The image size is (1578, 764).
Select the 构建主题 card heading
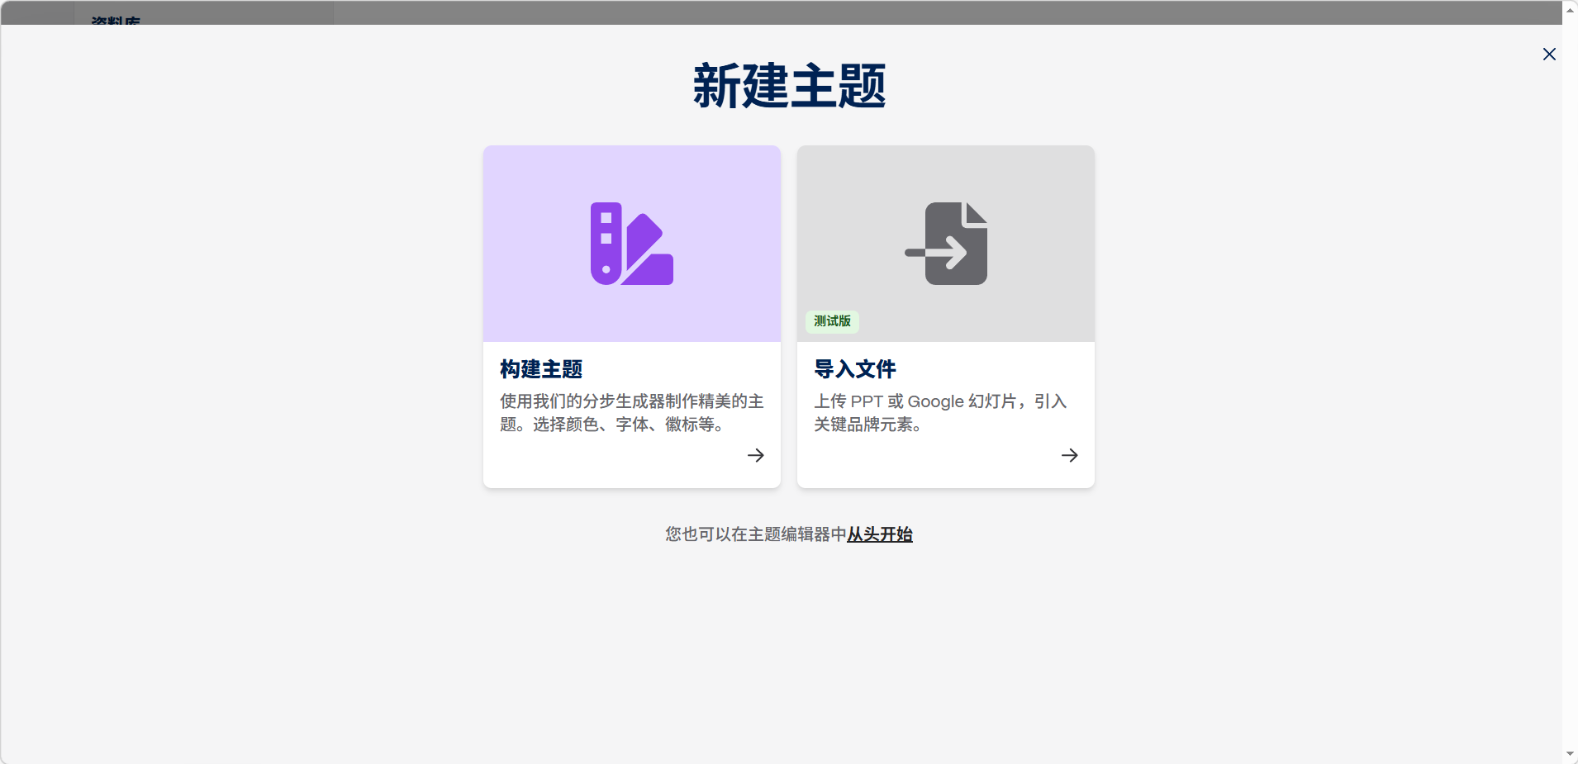(x=541, y=369)
